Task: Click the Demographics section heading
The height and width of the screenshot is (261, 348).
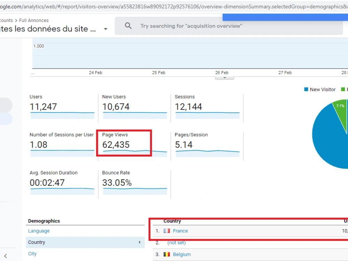Action: coord(44,221)
